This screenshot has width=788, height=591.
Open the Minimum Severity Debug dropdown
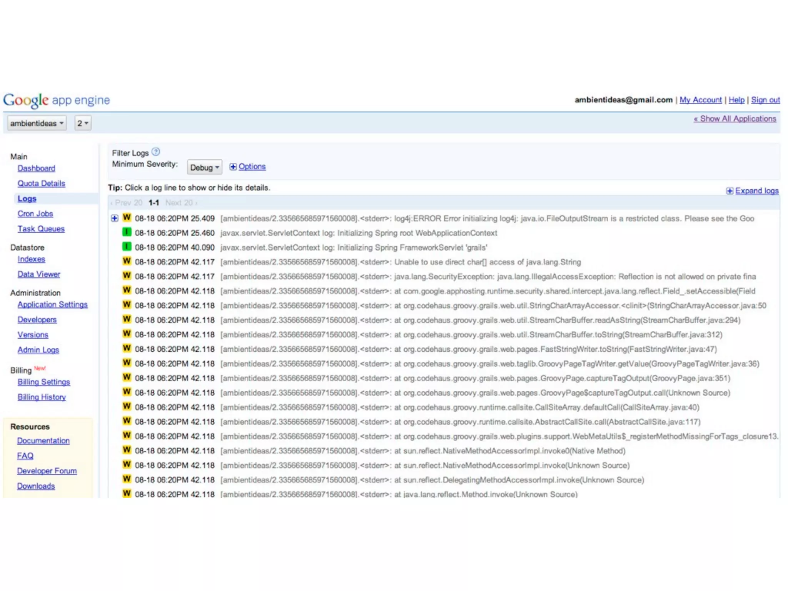coord(204,167)
